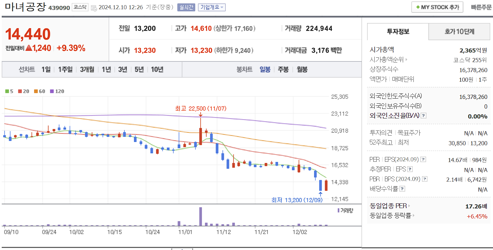Switch to the 주봉 chart tab
The height and width of the screenshot is (250, 493).
[284, 69]
